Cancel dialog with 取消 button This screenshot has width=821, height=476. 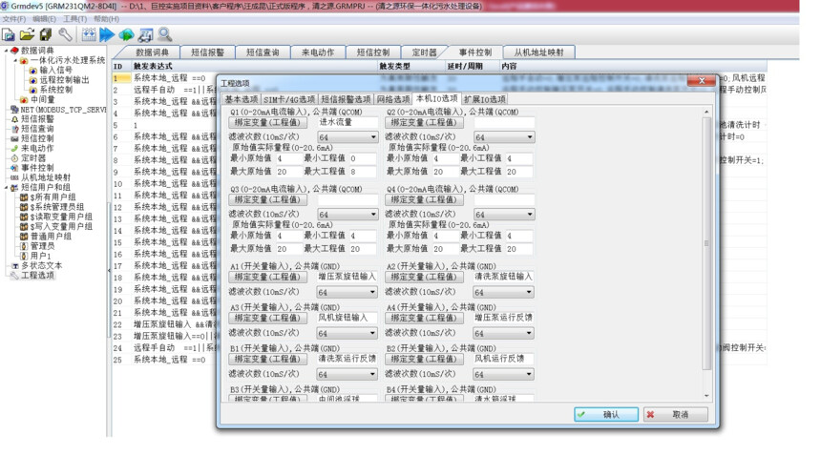pyautogui.click(x=676, y=414)
